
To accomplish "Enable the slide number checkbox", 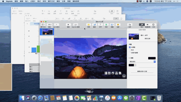I will click(130, 53).
